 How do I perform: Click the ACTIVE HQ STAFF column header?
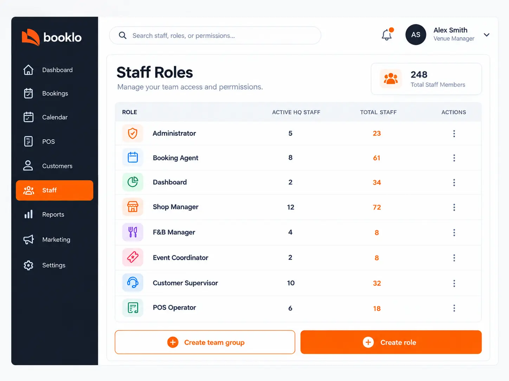pos(296,112)
